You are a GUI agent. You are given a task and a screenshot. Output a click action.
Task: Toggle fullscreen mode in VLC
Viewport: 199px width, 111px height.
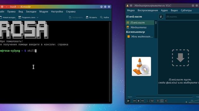click(148, 101)
